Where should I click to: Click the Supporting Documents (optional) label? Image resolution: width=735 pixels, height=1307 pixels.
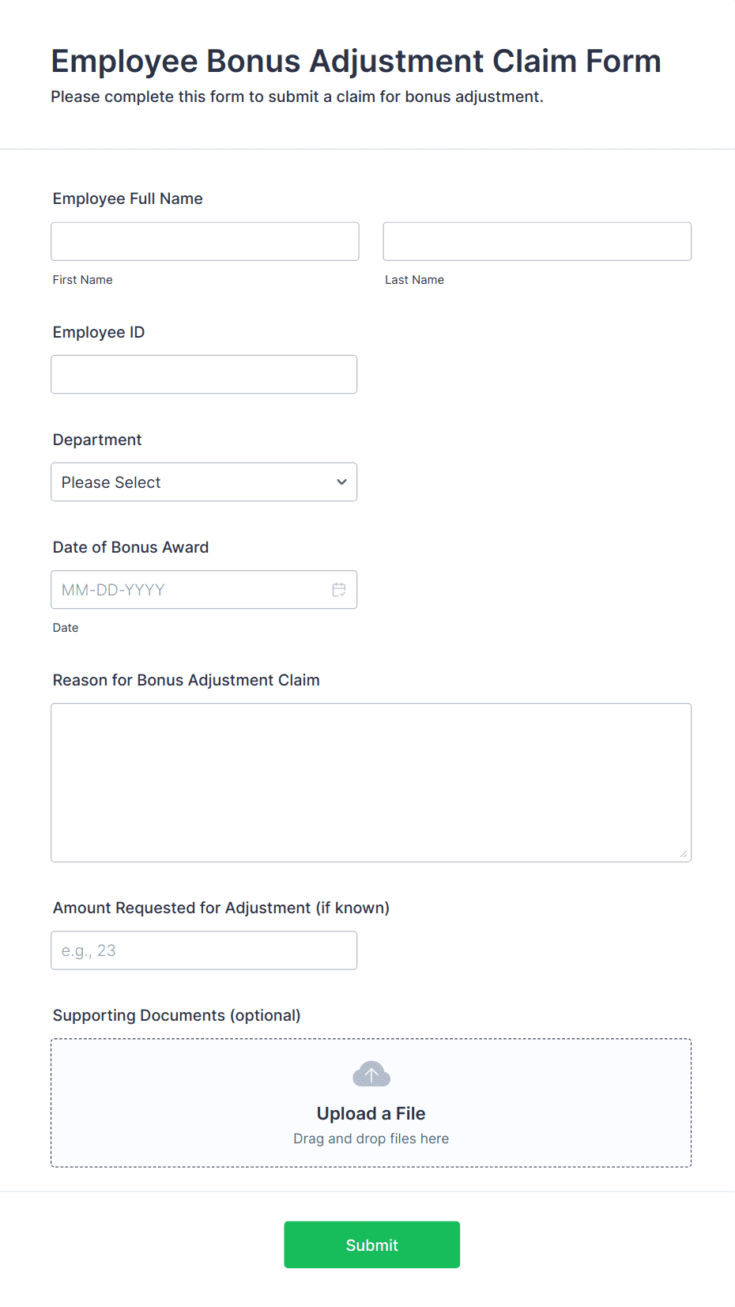coord(176,1015)
